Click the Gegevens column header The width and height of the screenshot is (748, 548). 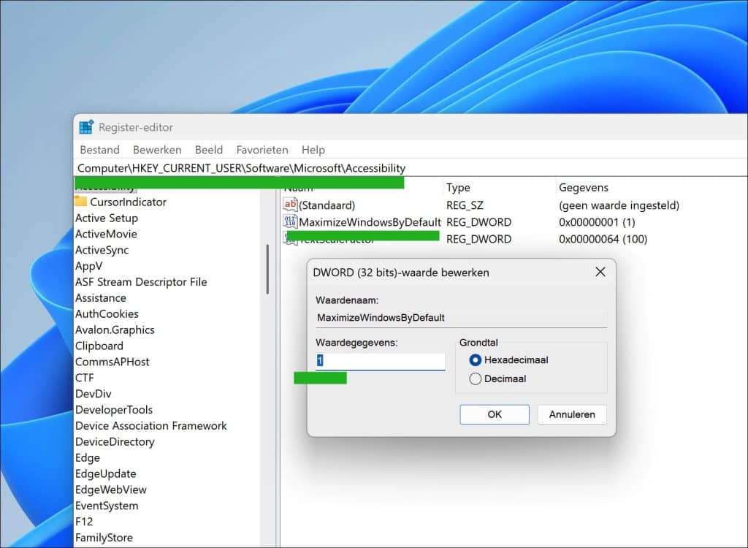tap(584, 188)
